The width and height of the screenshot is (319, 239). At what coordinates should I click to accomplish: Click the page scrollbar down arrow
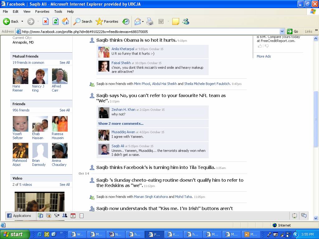(x=316, y=218)
